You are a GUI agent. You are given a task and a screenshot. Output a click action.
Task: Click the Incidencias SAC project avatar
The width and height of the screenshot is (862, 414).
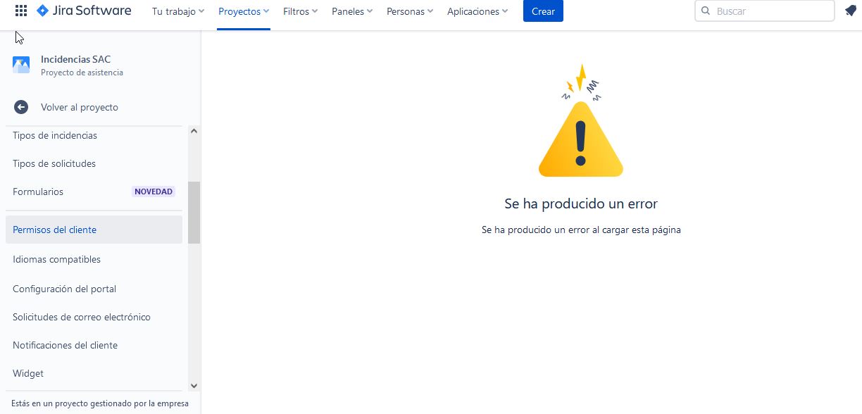[x=21, y=65]
